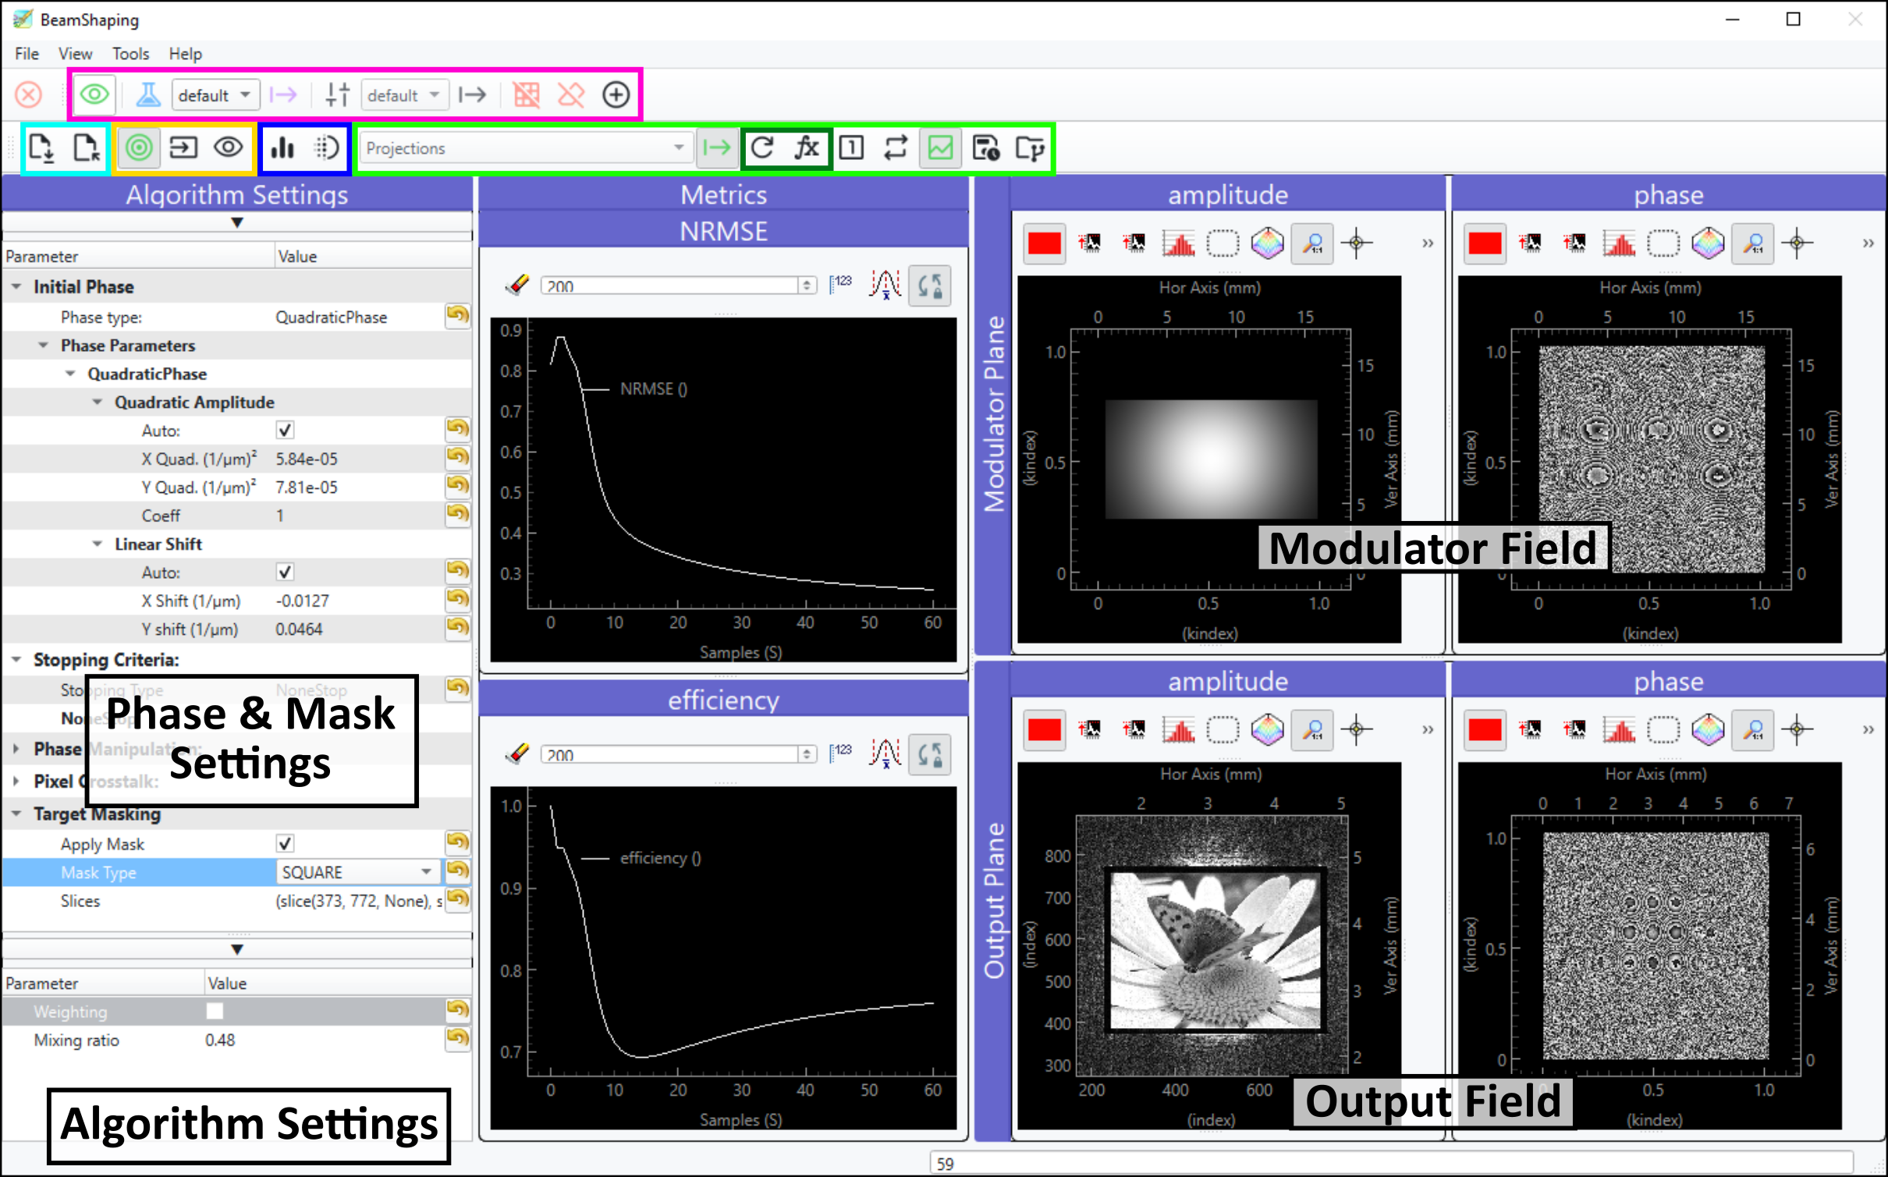Open the Tools menu
1888x1177 pixels.
pyautogui.click(x=130, y=54)
